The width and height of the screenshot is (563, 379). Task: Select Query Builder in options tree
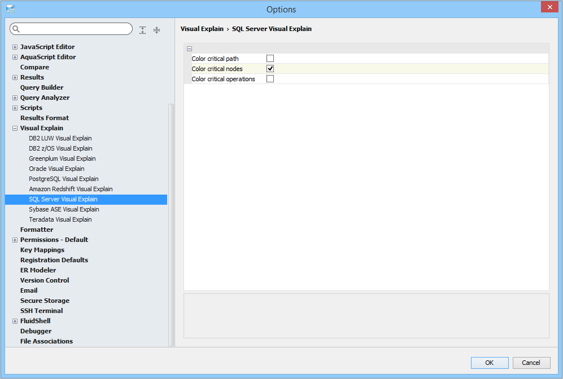[x=42, y=87]
